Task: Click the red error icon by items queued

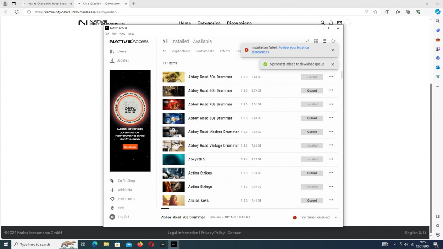Action: [295, 218]
